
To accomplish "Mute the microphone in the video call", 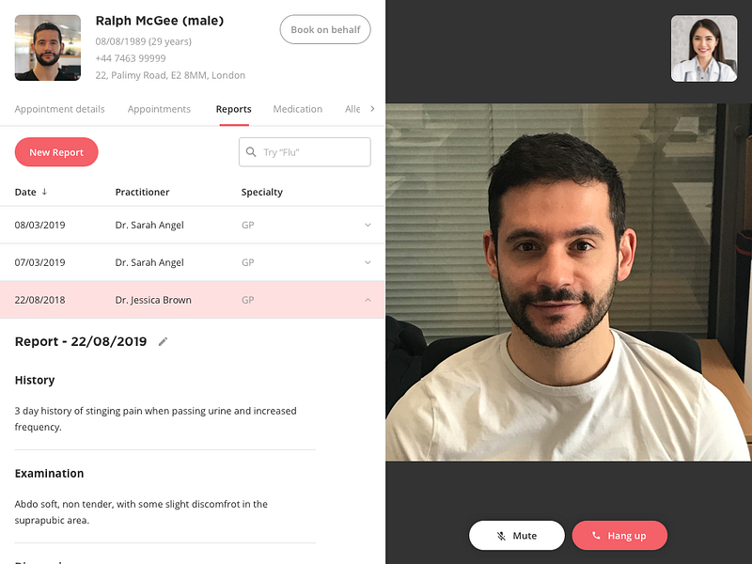I will point(516,535).
